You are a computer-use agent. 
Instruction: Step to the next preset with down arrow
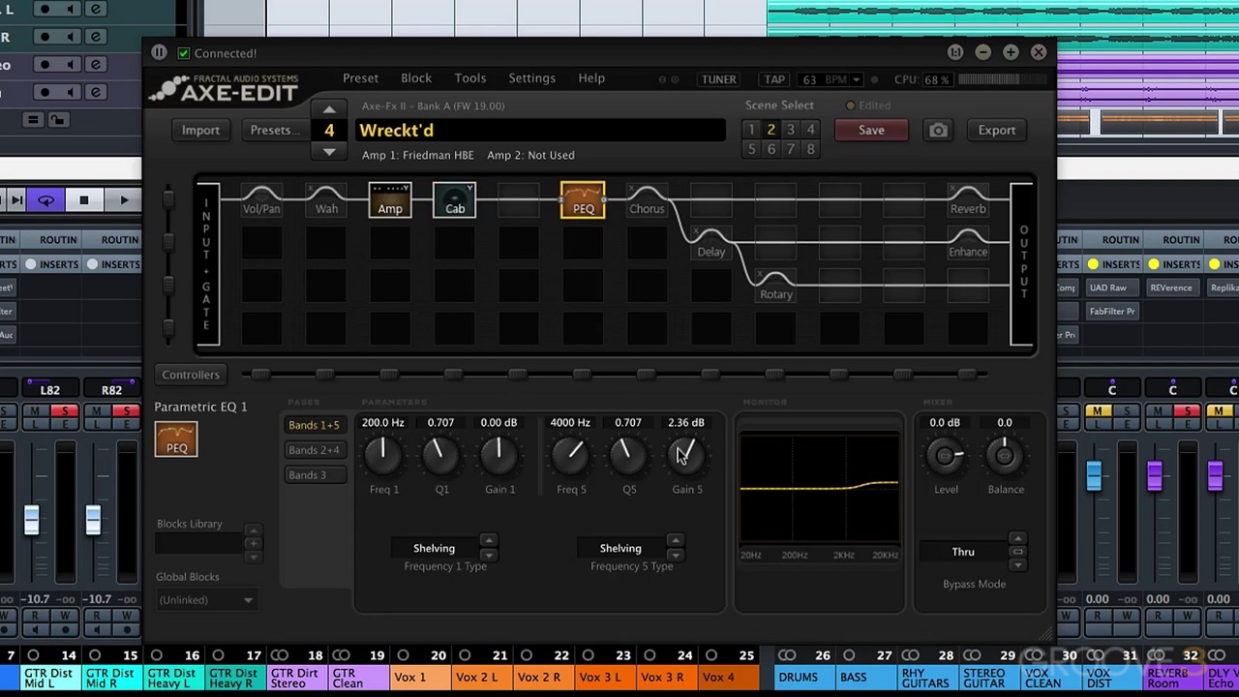(x=329, y=152)
